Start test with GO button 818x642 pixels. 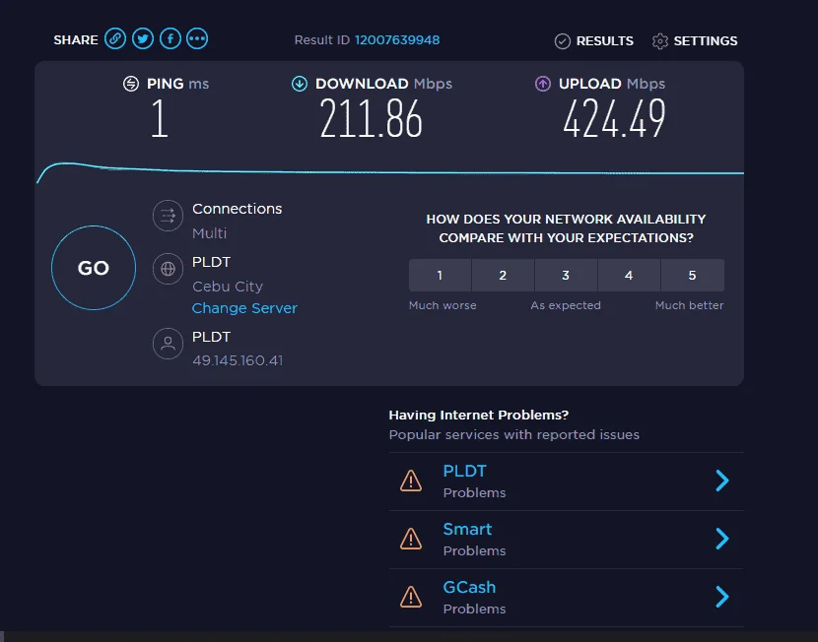coord(94,268)
